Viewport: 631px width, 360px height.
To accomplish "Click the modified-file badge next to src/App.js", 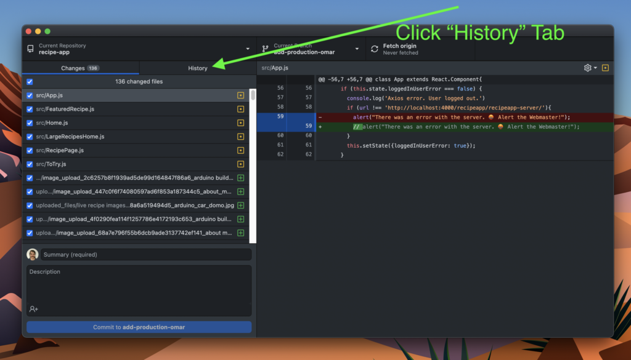I will pyautogui.click(x=240, y=95).
